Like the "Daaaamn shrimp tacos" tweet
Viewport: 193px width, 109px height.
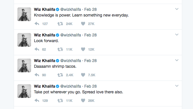[83, 75]
